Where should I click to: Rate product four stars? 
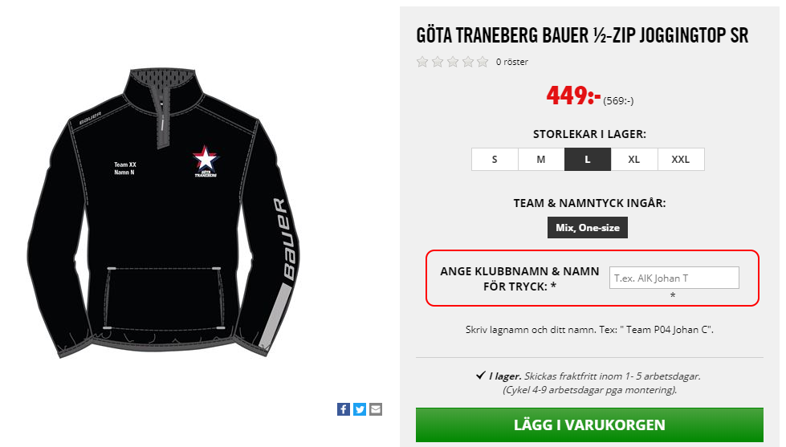[468, 62]
